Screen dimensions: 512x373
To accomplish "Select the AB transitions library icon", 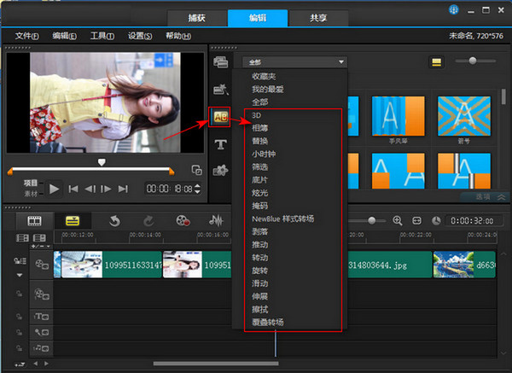I will 220,117.
